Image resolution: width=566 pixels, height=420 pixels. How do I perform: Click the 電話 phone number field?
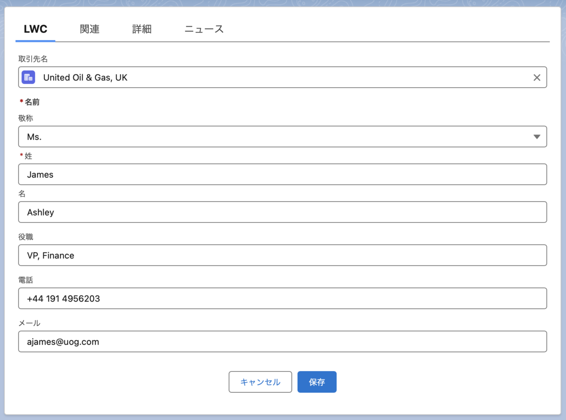(x=283, y=298)
